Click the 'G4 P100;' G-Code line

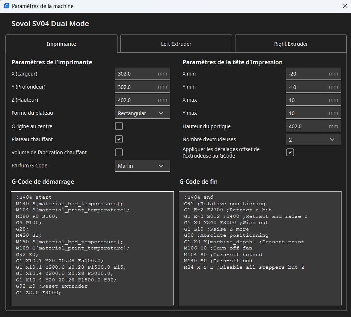point(29,223)
